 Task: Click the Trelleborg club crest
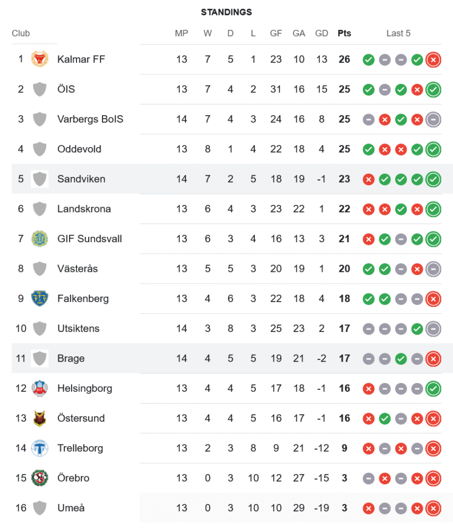(39, 448)
